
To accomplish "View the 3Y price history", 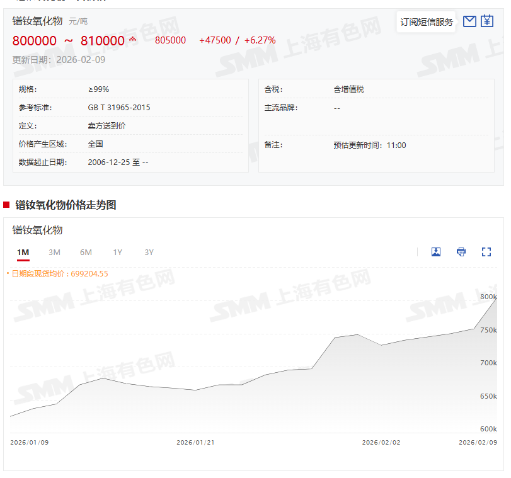I will [149, 253].
